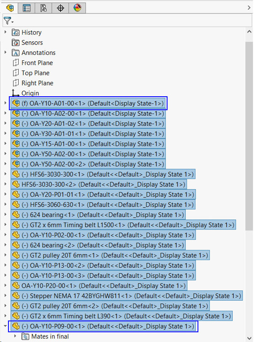Select the Sensors label text
This screenshot has height=342, width=257.
(32, 42)
